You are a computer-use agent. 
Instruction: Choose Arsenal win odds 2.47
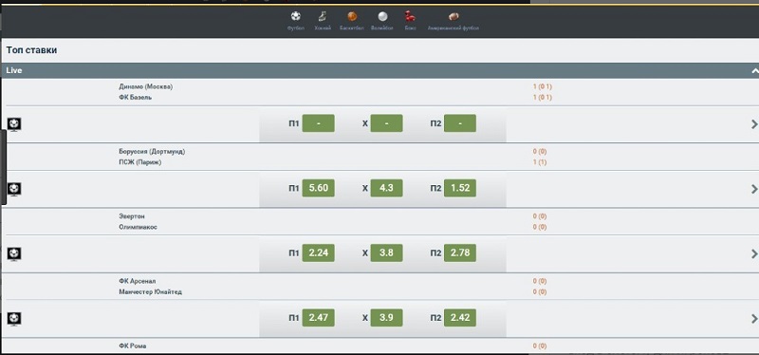[x=318, y=318]
